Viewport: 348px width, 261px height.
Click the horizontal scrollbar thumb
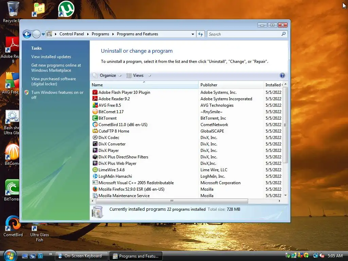(x=172, y=201)
